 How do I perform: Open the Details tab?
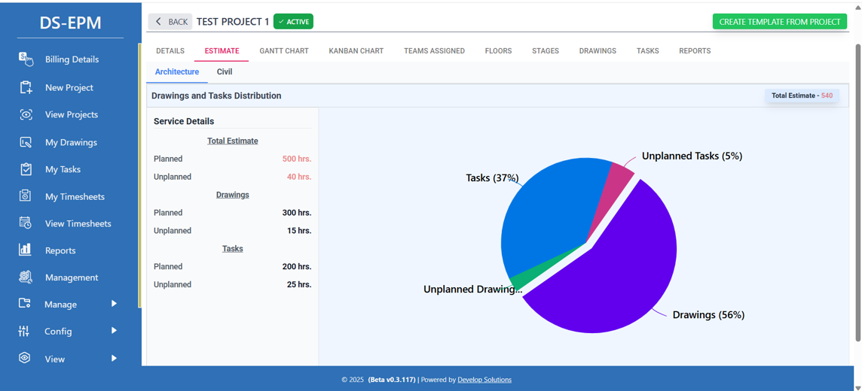click(x=170, y=51)
